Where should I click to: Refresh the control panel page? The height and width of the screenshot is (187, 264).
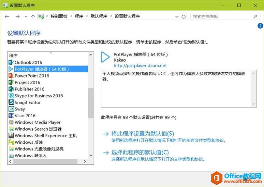(x=183, y=17)
